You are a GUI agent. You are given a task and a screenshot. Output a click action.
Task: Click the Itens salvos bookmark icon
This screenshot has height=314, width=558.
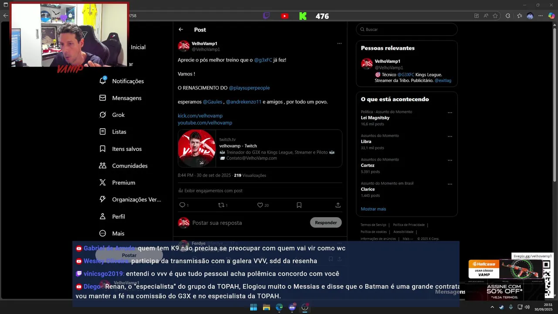[x=103, y=149]
